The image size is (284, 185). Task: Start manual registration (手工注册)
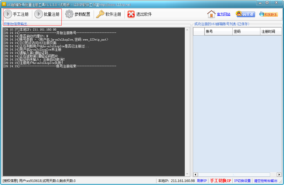pos(16,14)
